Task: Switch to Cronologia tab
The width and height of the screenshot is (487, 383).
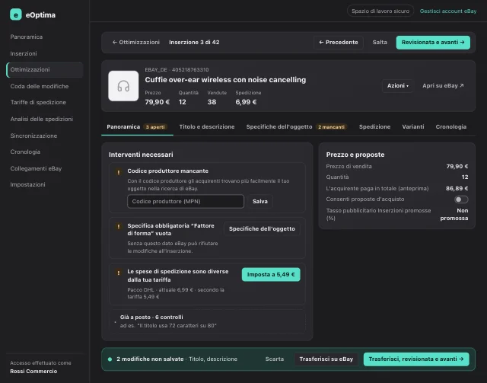Action: pos(451,127)
